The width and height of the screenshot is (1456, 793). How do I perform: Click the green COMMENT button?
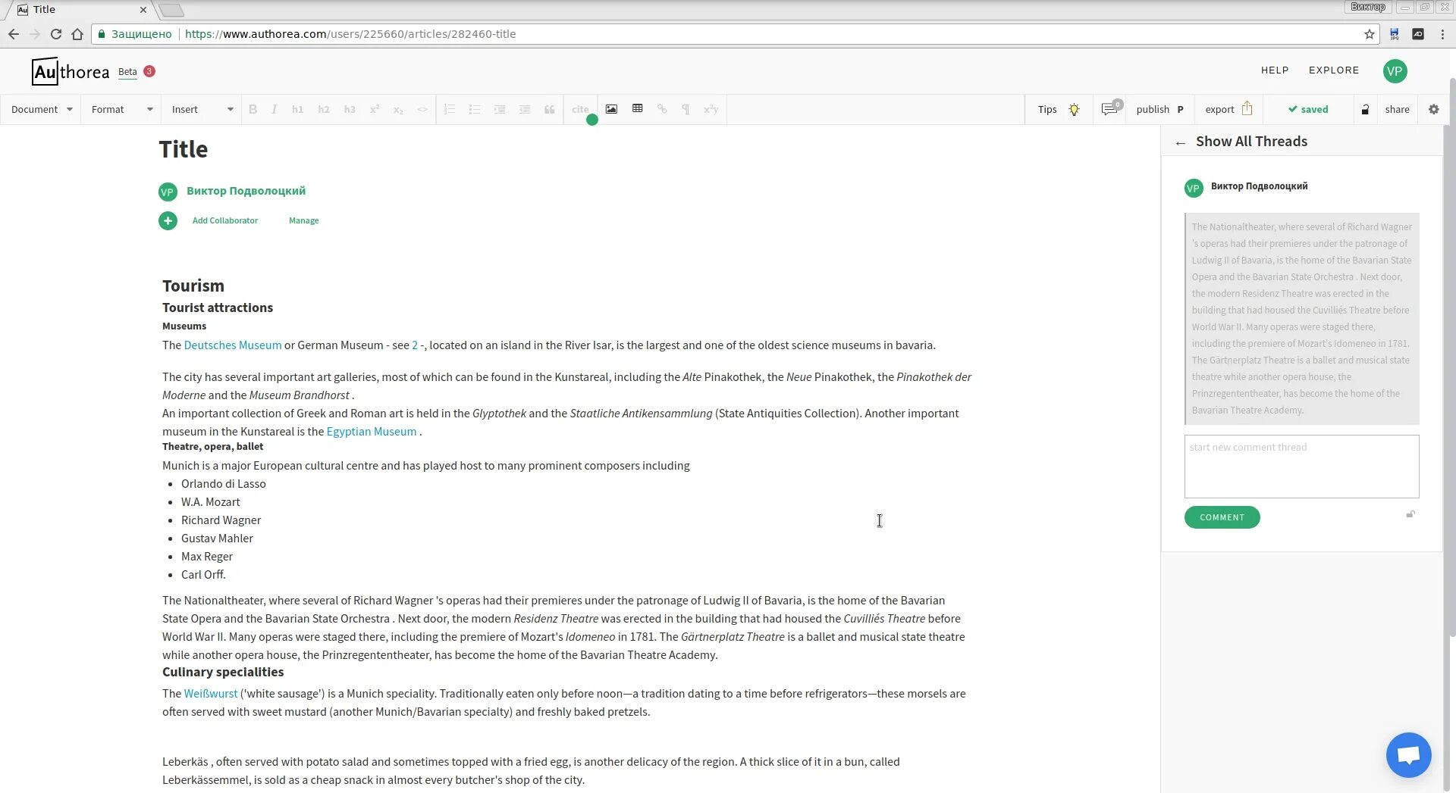1222,517
